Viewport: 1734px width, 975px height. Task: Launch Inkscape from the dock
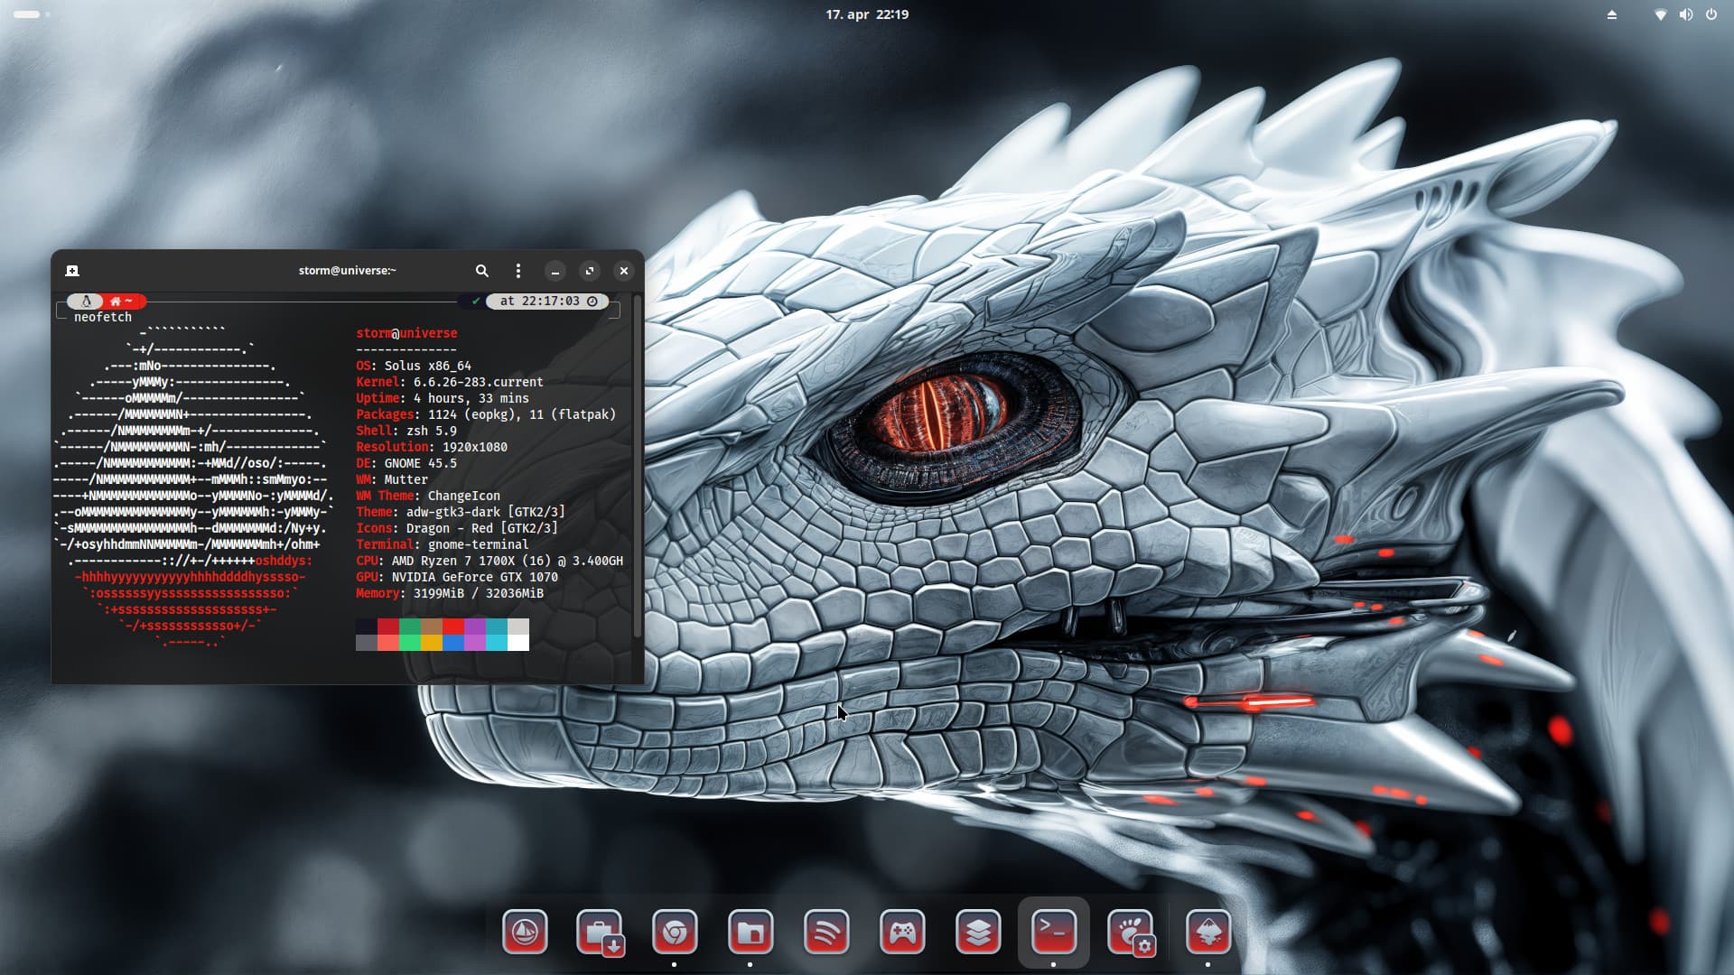pos(1208,932)
